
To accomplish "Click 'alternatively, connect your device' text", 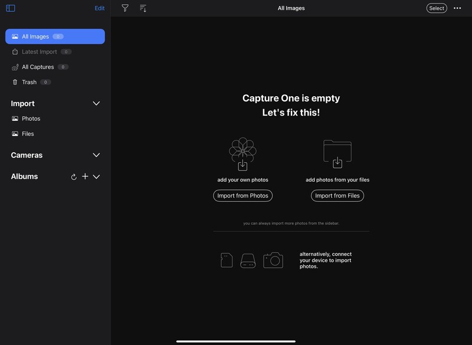I will click(326, 260).
